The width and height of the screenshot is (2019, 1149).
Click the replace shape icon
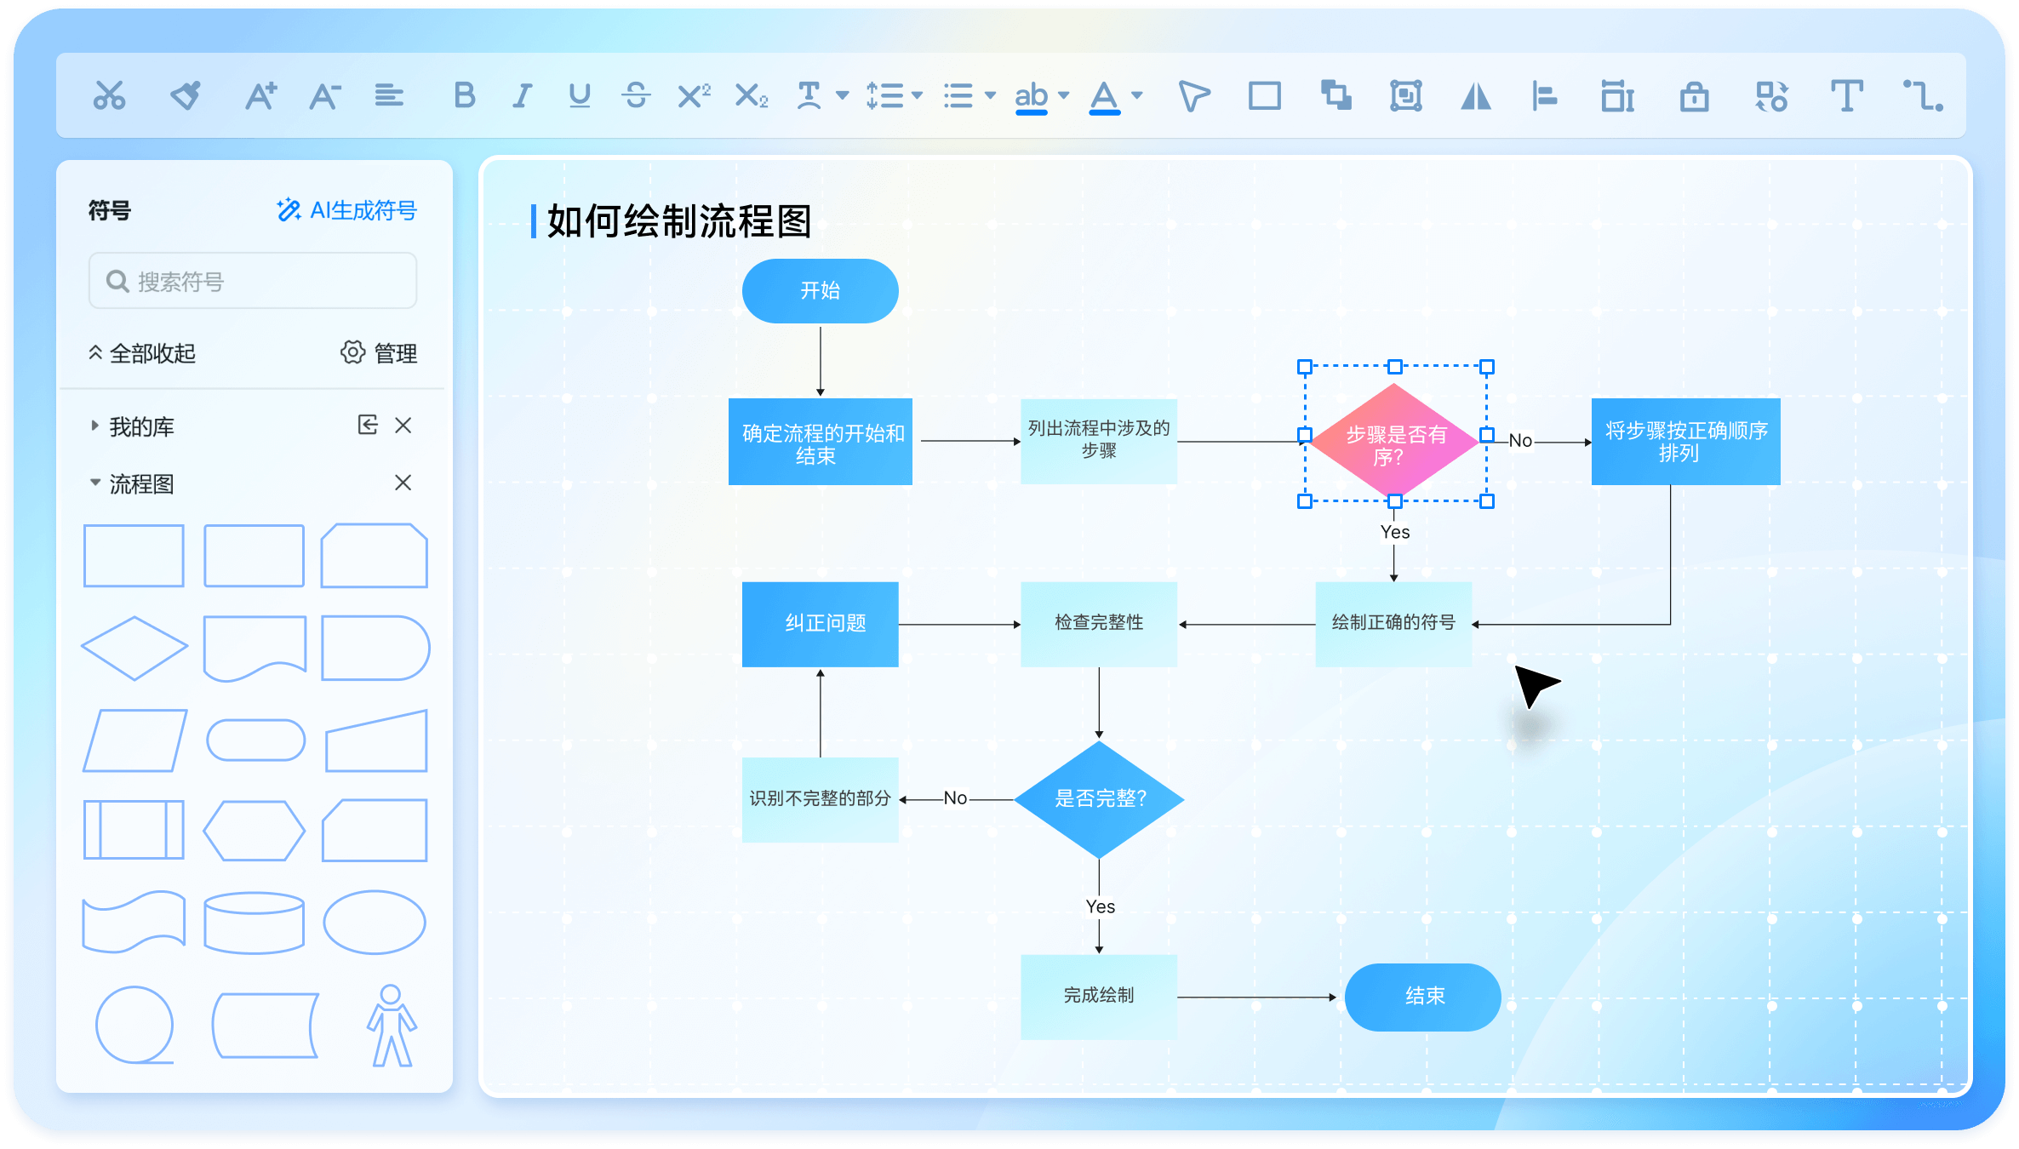click(x=1771, y=95)
